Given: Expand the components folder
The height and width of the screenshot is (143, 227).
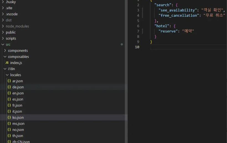Looking at the screenshot, I should (x=5, y=51).
